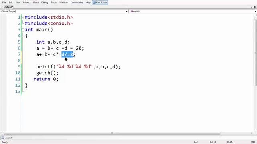Viewport: 257px width, 144px height.
Task: Select the test.cpp document tab
Action: (8, 7)
